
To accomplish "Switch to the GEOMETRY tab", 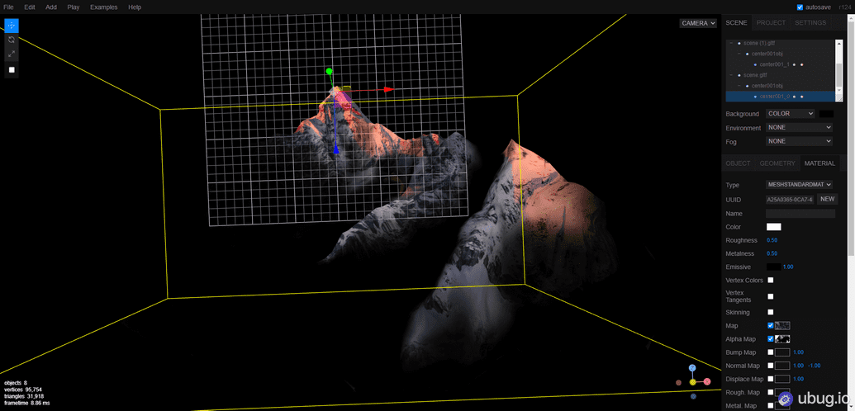I will (777, 163).
